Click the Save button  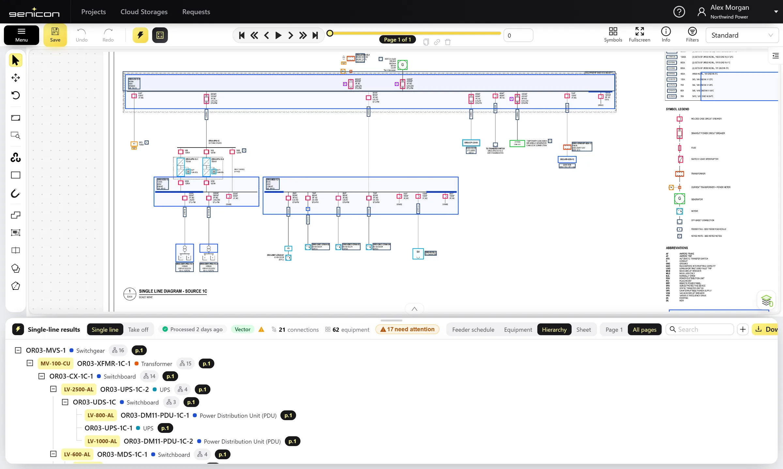55,35
